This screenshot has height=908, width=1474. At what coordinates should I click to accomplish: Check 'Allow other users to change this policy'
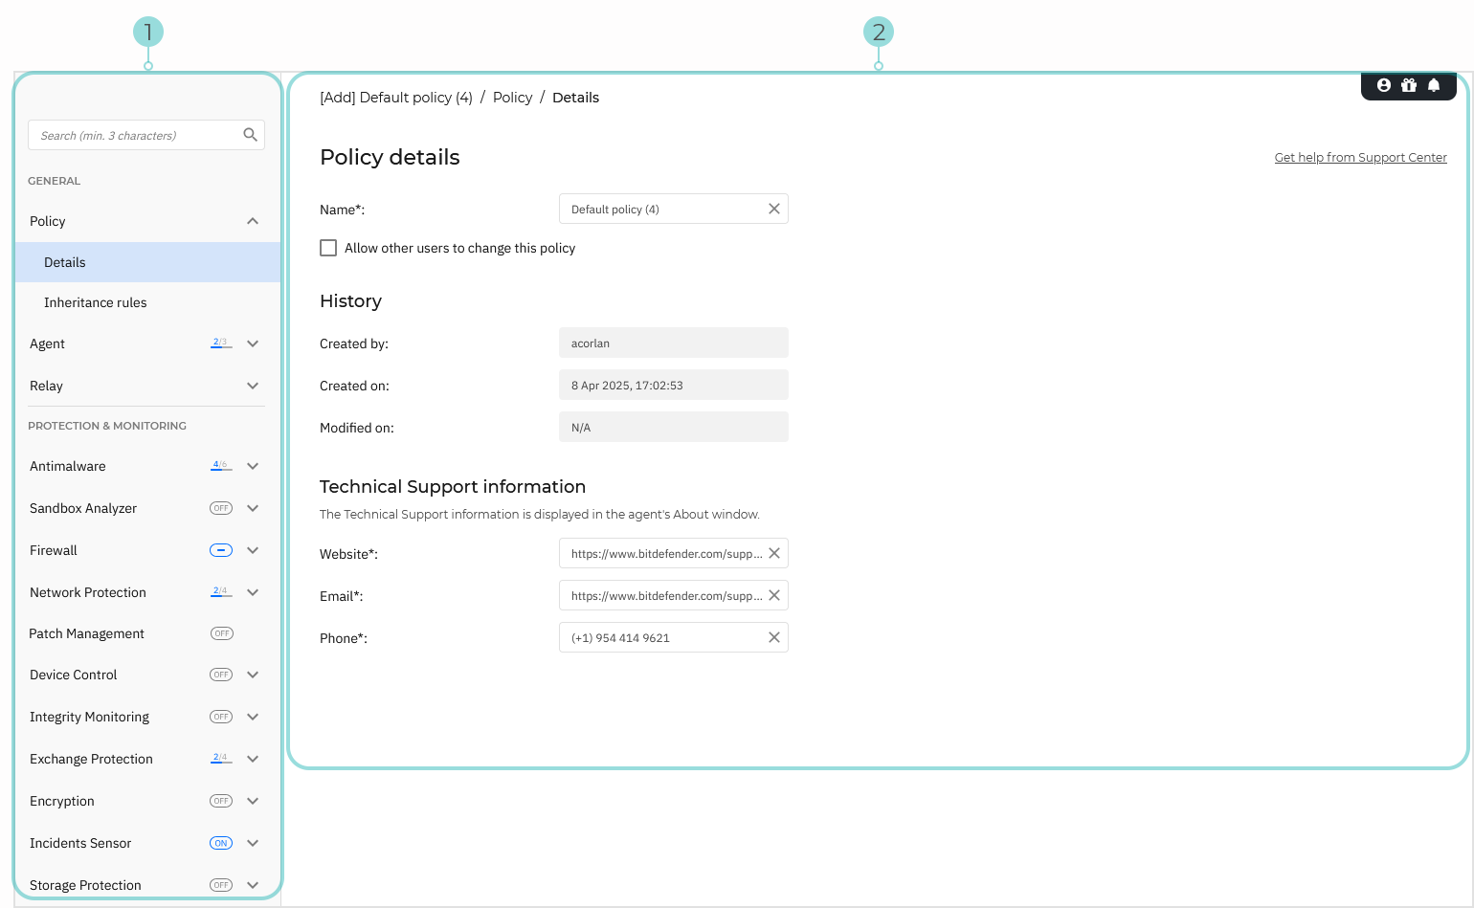point(328,248)
